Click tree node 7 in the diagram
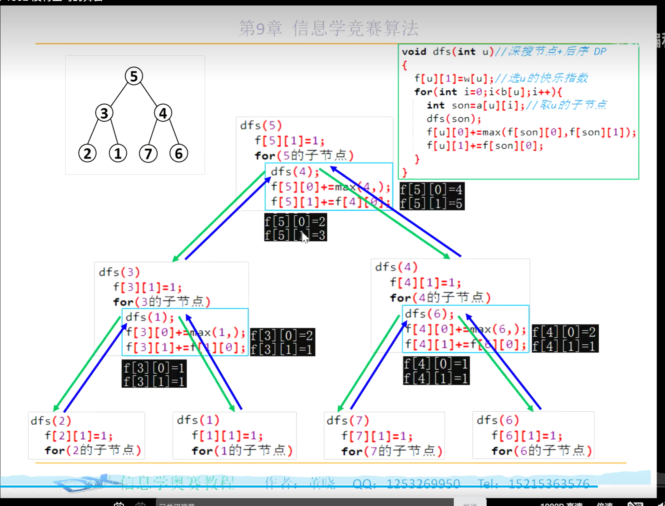The image size is (665, 506). click(x=148, y=154)
